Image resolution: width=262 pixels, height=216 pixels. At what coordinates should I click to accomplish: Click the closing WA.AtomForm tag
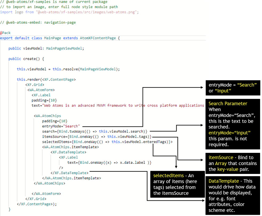click(x=46, y=194)
